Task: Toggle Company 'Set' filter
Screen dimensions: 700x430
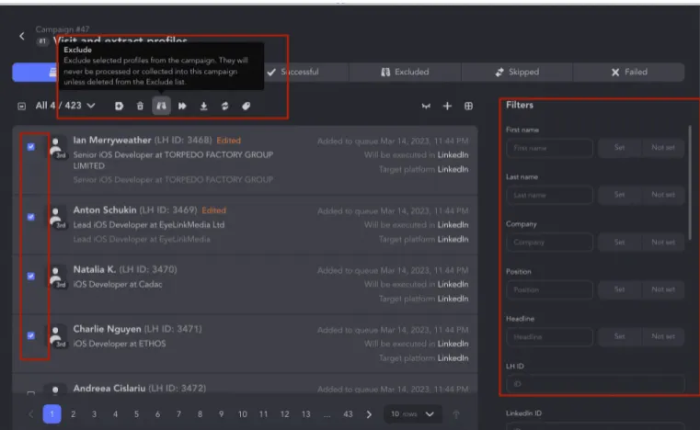Action: click(619, 243)
